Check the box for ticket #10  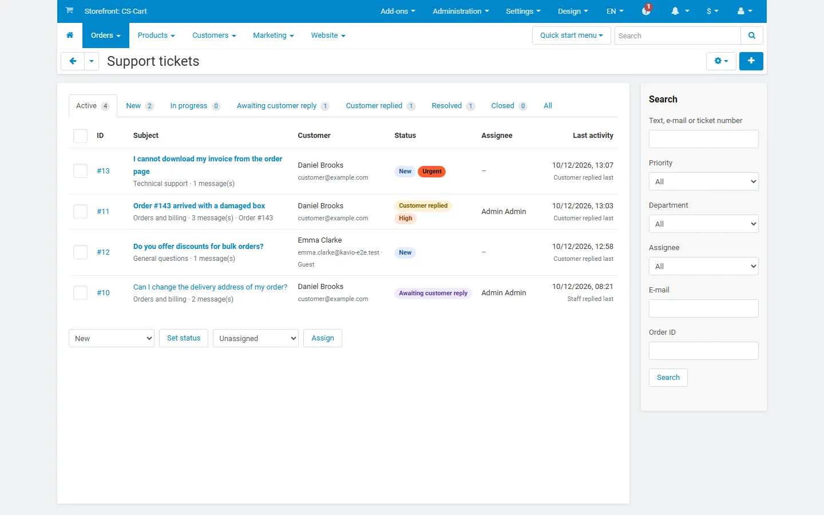pyautogui.click(x=81, y=293)
